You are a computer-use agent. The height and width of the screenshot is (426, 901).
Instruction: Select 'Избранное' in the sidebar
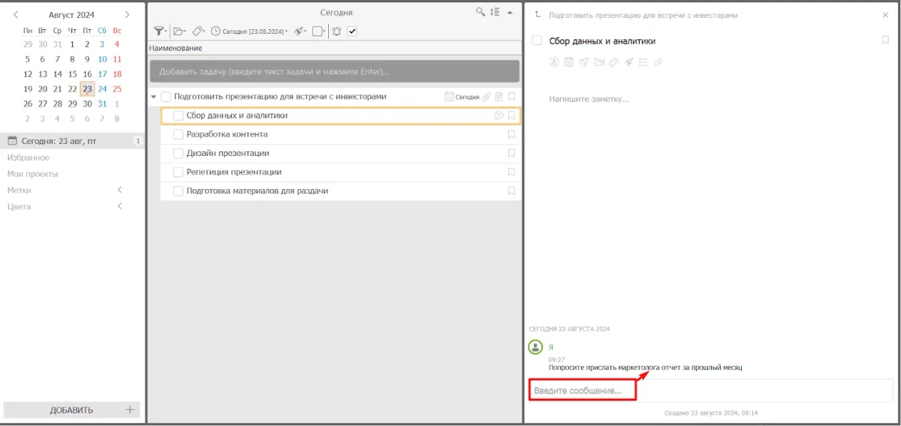click(x=29, y=157)
